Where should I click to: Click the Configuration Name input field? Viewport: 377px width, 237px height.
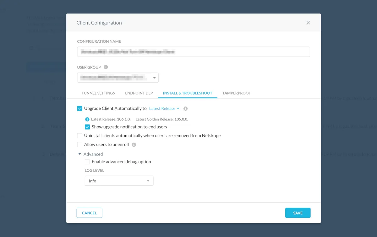coord(194,52)
